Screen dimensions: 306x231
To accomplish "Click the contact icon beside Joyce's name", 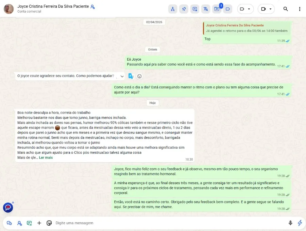I will pyautogui.click(x=93, y=7).
